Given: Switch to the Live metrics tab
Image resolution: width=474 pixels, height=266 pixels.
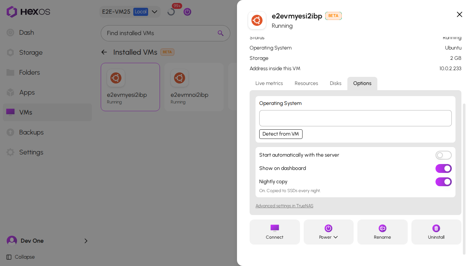Looking at the screenshot, I should 269,83.
